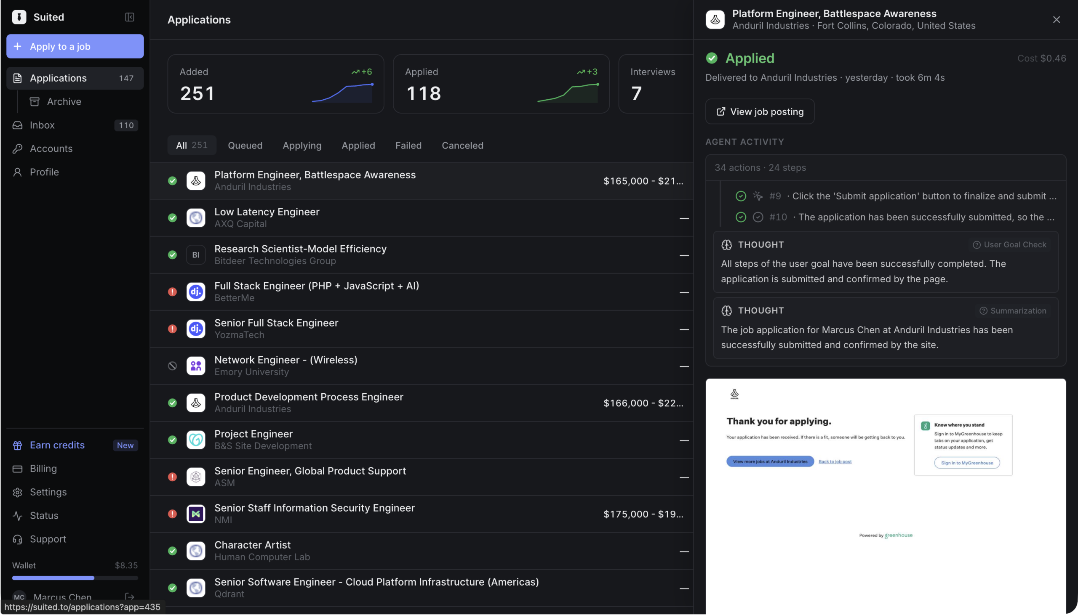Image resolution: width=1078 pixels, height=615 pixels.
Task: Select the Senior Full Stack Engineer title
Action: pyautogui.click(x=277, y=323)
